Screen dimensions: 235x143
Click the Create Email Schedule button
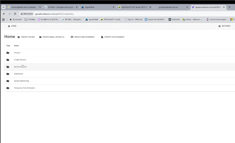tap(52, 37)
